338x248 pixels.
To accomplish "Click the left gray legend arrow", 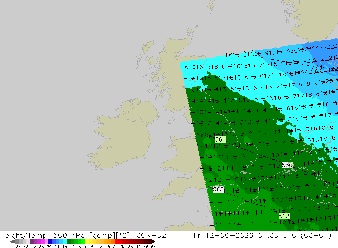I will point(12,242).
